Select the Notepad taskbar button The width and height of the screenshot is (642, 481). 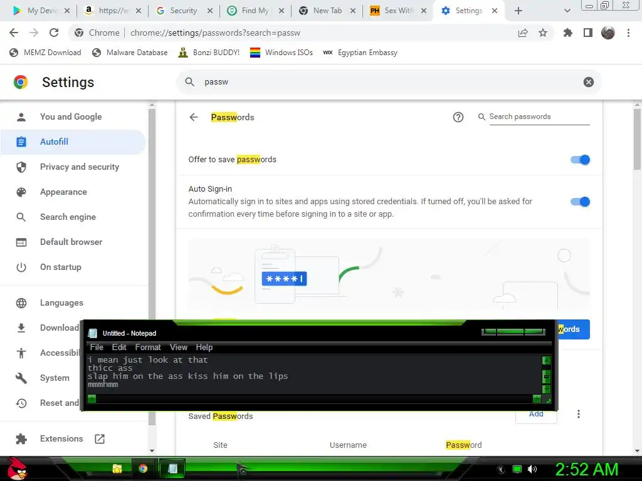(x=173, y=468)
